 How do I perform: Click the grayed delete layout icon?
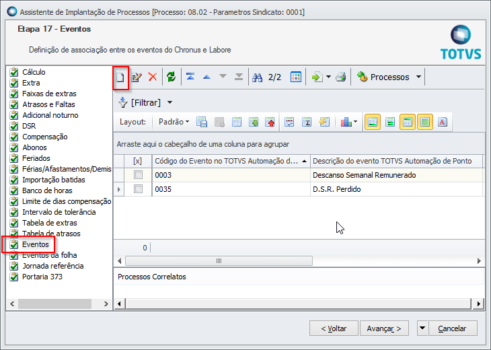(x=219, y=122)
